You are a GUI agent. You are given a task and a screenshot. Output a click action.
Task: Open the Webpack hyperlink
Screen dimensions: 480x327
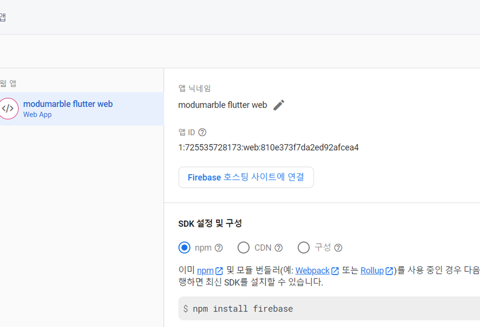[312, 271]
